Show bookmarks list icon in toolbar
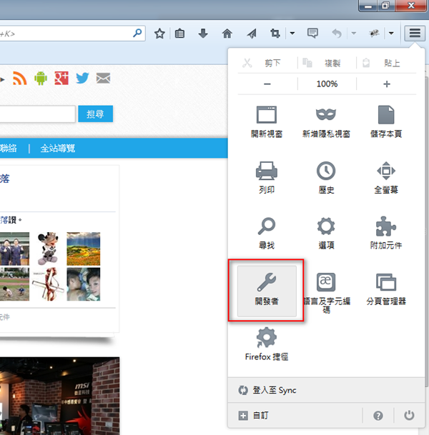This screenshot has height=435, width=429. [179, 34]
